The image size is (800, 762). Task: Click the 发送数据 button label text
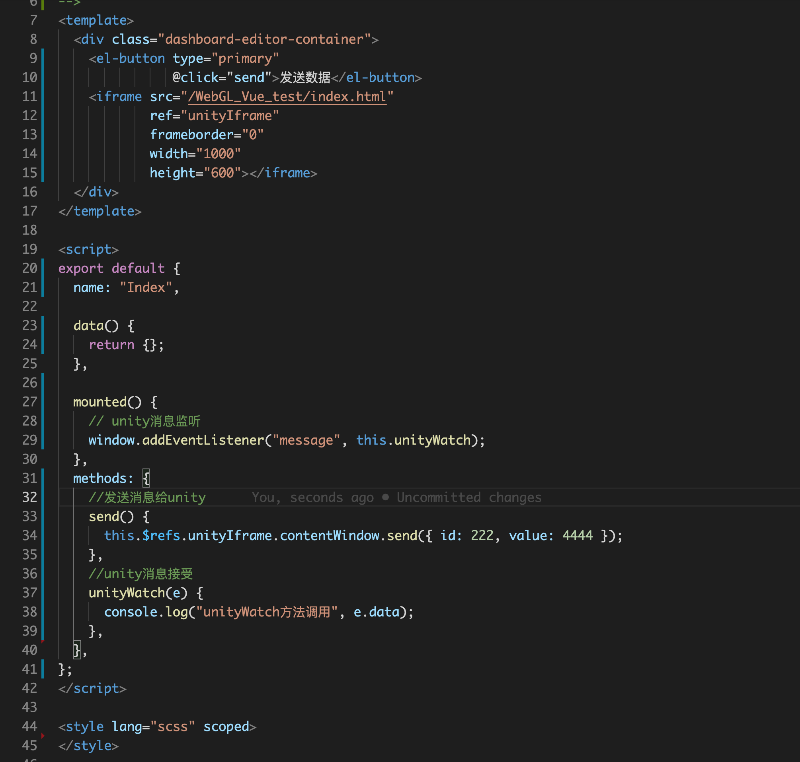click(305, 78)
